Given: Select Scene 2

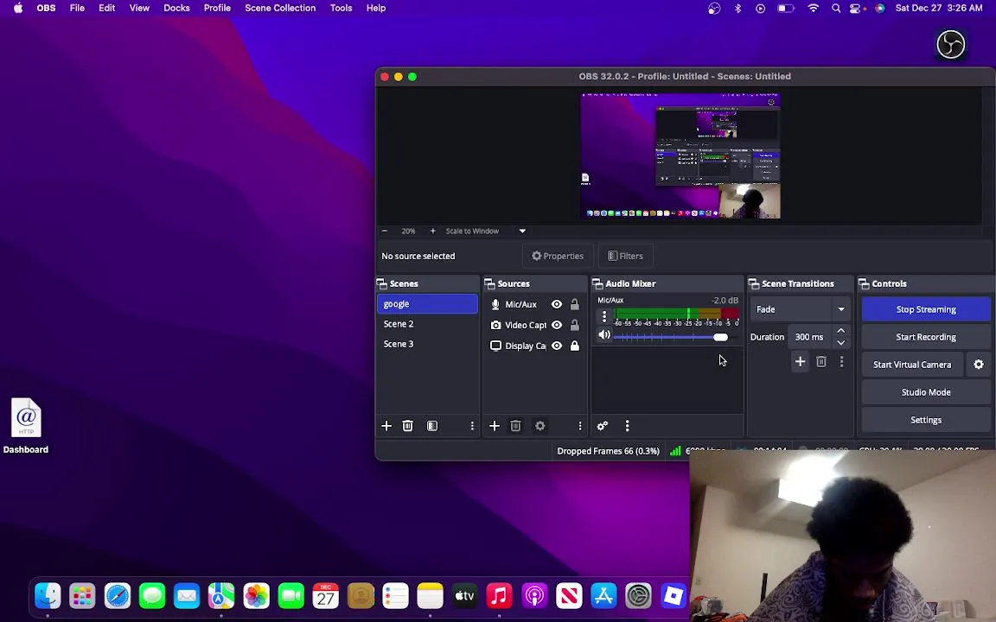Looking at the screenshot, I should (x=427, y=324).
